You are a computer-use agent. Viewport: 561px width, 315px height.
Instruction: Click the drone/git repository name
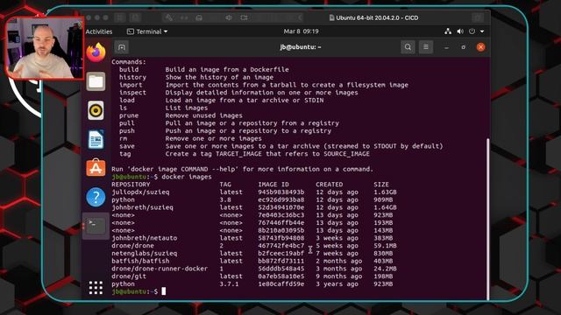129,276
